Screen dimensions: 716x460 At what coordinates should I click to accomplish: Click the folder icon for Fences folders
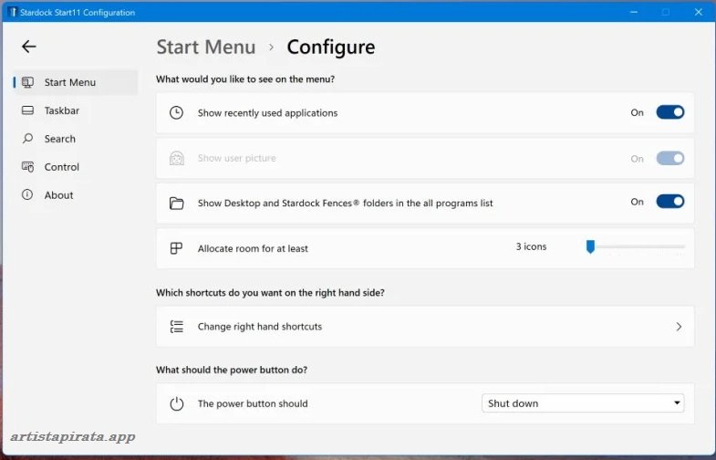[x=177, y=204]
